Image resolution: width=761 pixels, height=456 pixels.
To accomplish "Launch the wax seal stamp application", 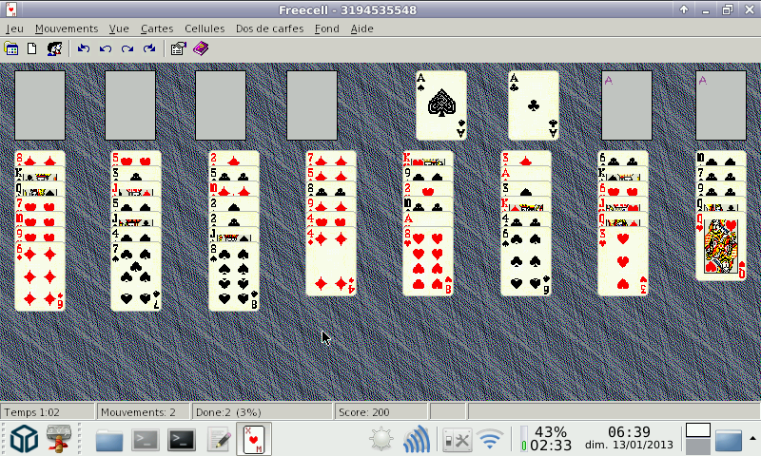I will [x=59, y=439].
